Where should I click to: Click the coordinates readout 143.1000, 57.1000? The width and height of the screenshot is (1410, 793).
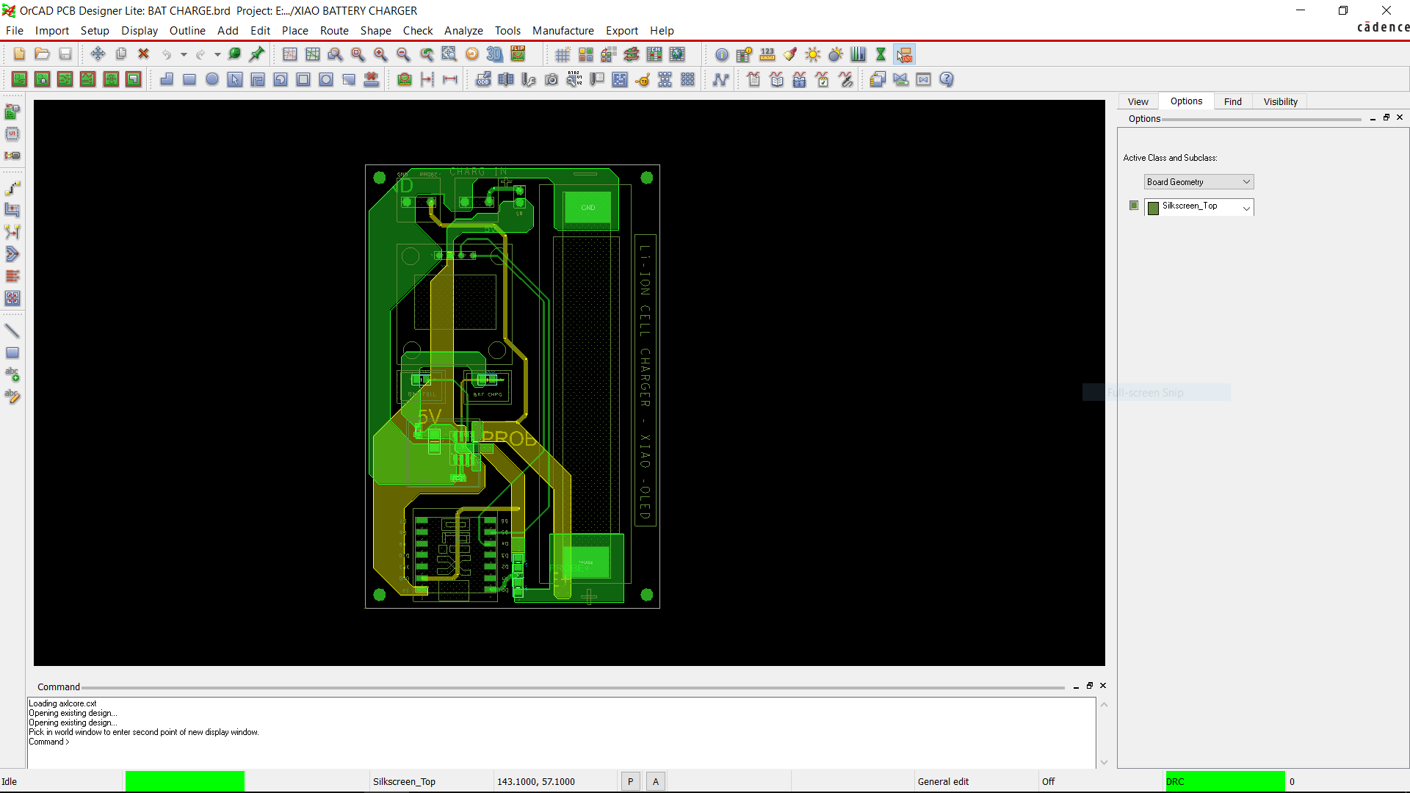coord(536,781)
